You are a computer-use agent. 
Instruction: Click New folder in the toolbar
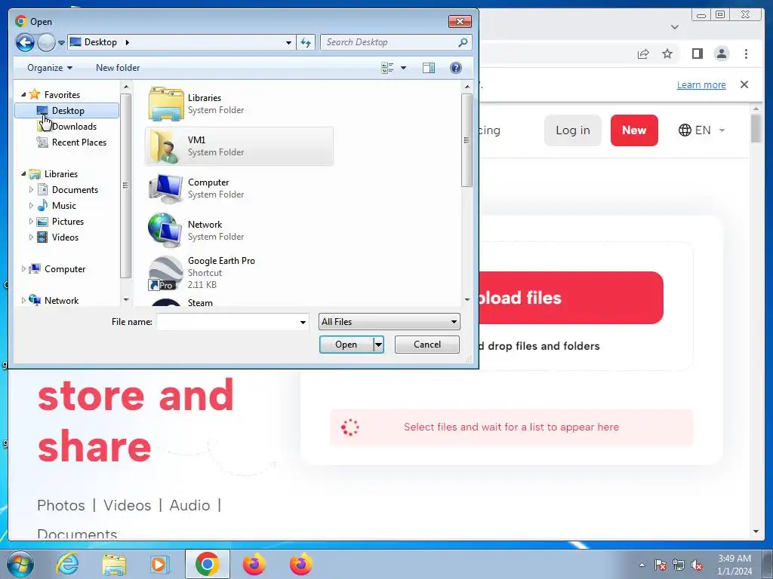pyautogui.click(x=118, y=67)
